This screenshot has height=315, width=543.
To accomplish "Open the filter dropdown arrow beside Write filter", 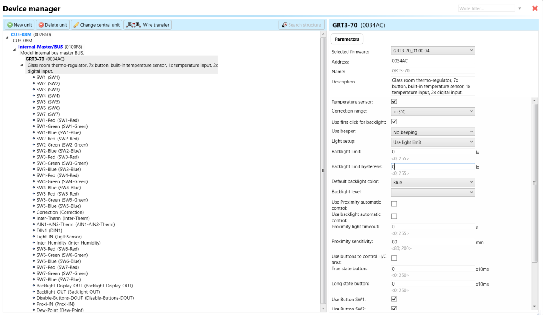I will (x=520, y=8).
